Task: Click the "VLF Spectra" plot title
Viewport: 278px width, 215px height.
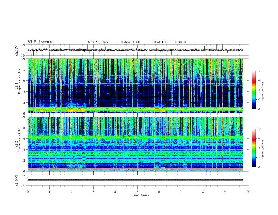Action: [x=40, y=42]
